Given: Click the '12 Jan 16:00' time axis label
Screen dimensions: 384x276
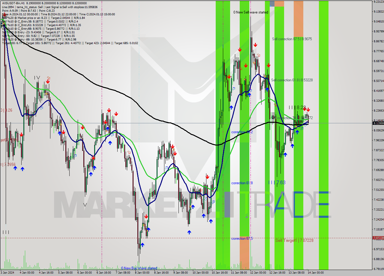Looking at the screenshot, I should click(x=277, y=273).
